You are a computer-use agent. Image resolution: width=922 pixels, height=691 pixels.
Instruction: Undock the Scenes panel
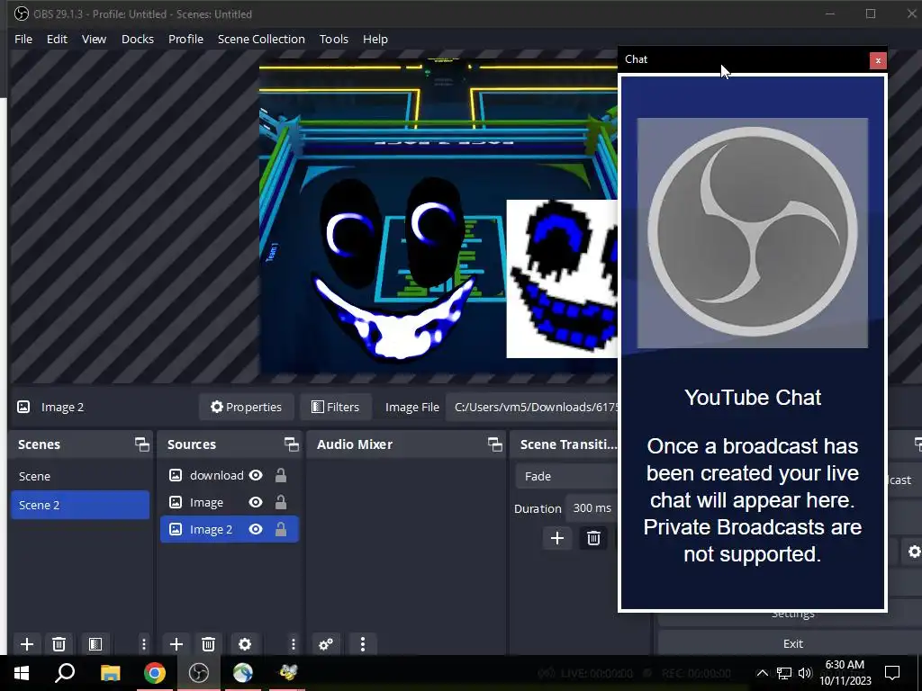(x=141, y=444)
